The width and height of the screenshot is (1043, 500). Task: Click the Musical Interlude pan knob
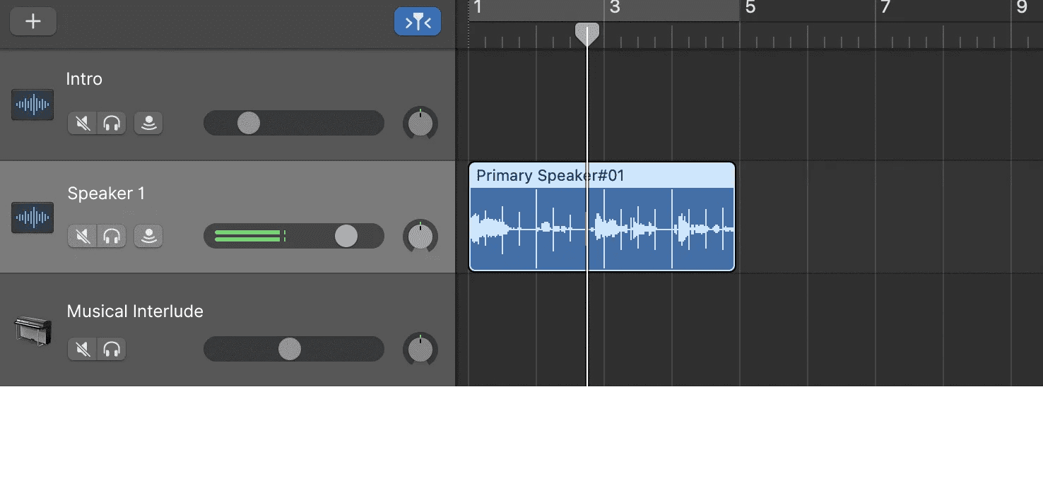click(x=420, y=349)
